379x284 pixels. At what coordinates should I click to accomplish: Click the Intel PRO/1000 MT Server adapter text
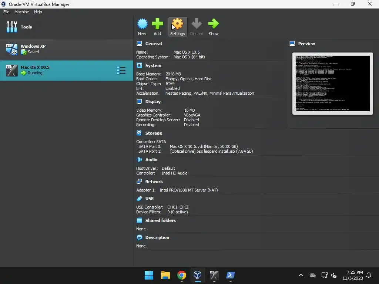coord(188,190)
